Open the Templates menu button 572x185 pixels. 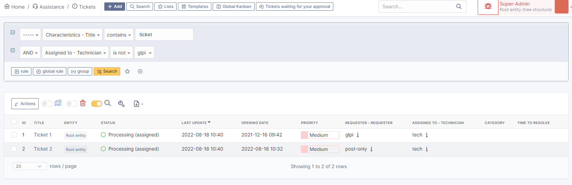[x=195, y=7]
